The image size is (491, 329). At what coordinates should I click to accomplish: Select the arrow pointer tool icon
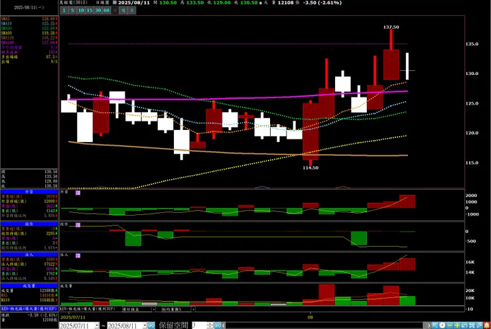coord(435,326)
